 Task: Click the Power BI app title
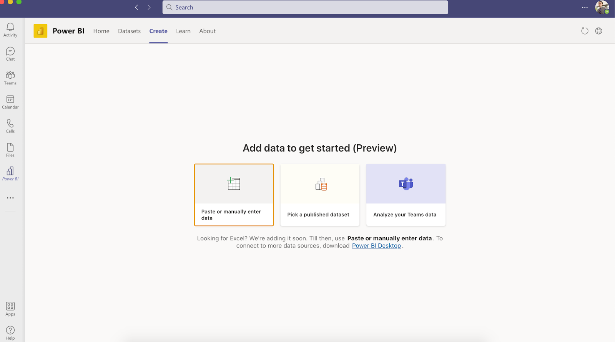(x=68, y=31)
